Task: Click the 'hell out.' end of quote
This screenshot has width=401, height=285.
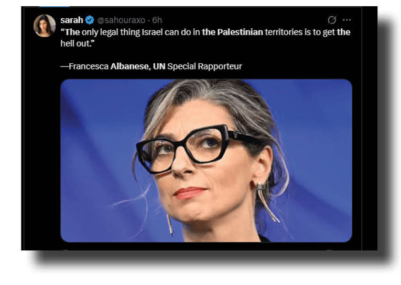Action: click(x=78, y=43)
